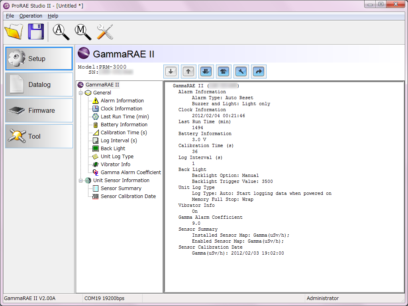Click the Open folder toolbar icon
Image resolution: width=408 pixels, height=306 pixels.
[14, 31]
